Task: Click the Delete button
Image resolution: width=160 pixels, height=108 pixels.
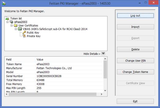Action: point(135,50)
